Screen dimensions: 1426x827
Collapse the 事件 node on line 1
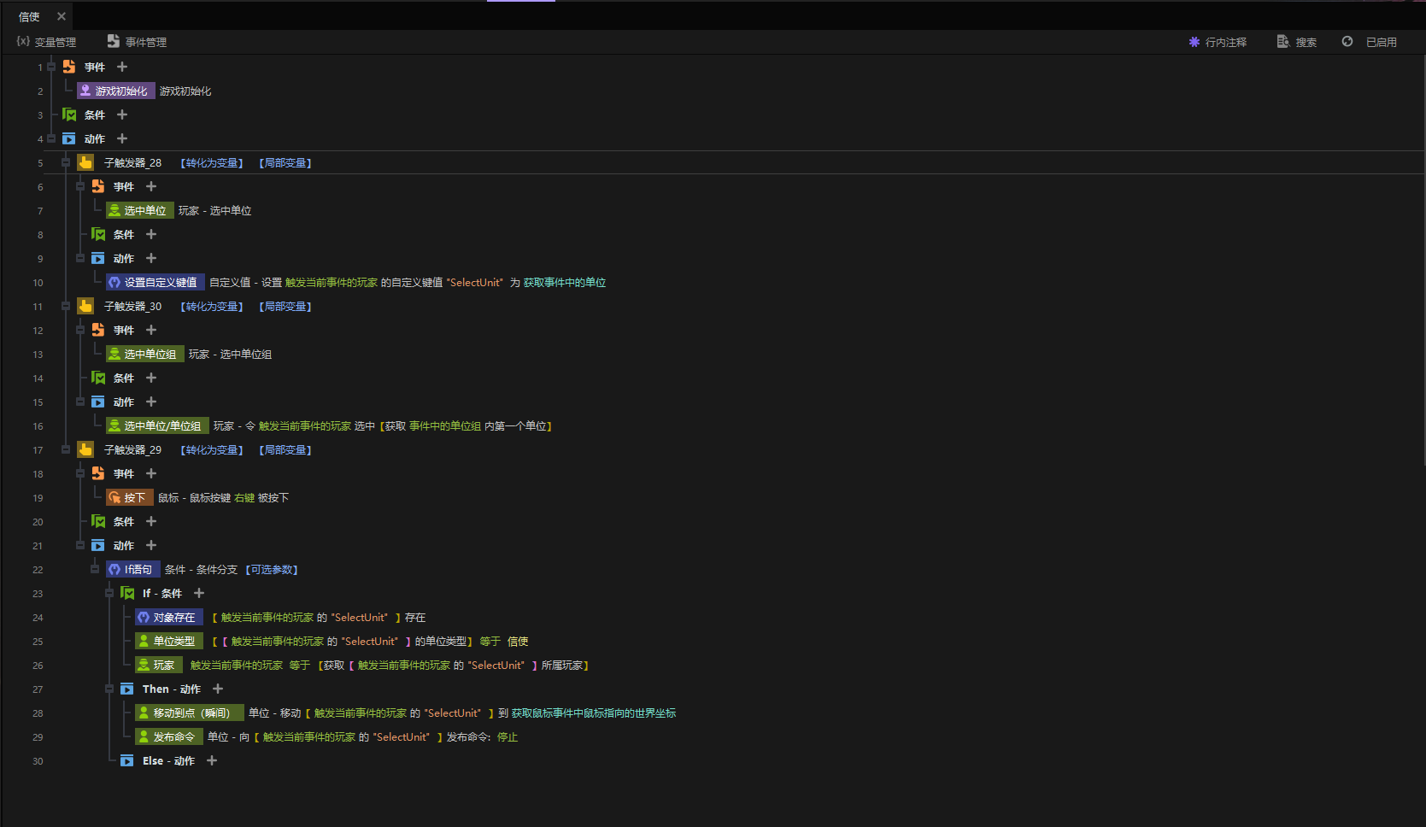pos(51,67)
